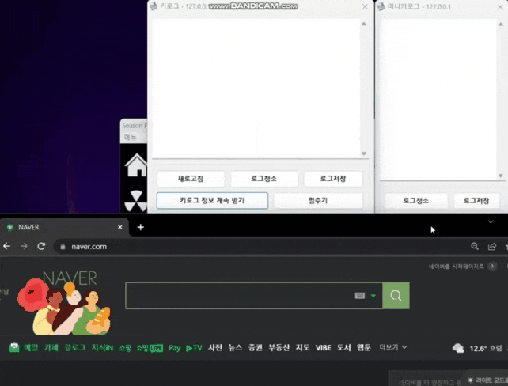Click scroll up arrow in 미니키로그 log area
Viewport: 508px width, 386px height.
click(501, 24)
